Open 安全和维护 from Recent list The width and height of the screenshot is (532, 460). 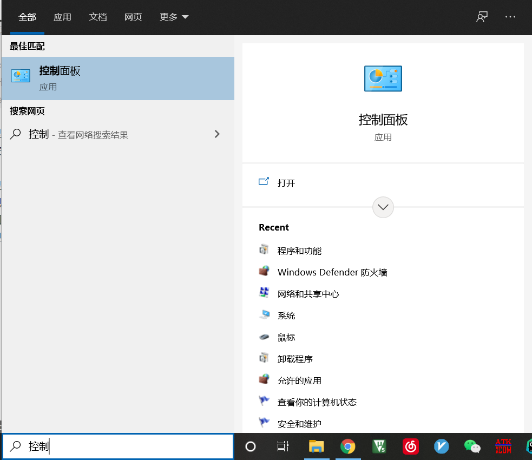coord(295,423)
